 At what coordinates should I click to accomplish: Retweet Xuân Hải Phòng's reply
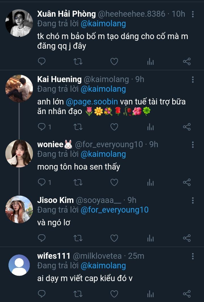[x=78, y=61]
